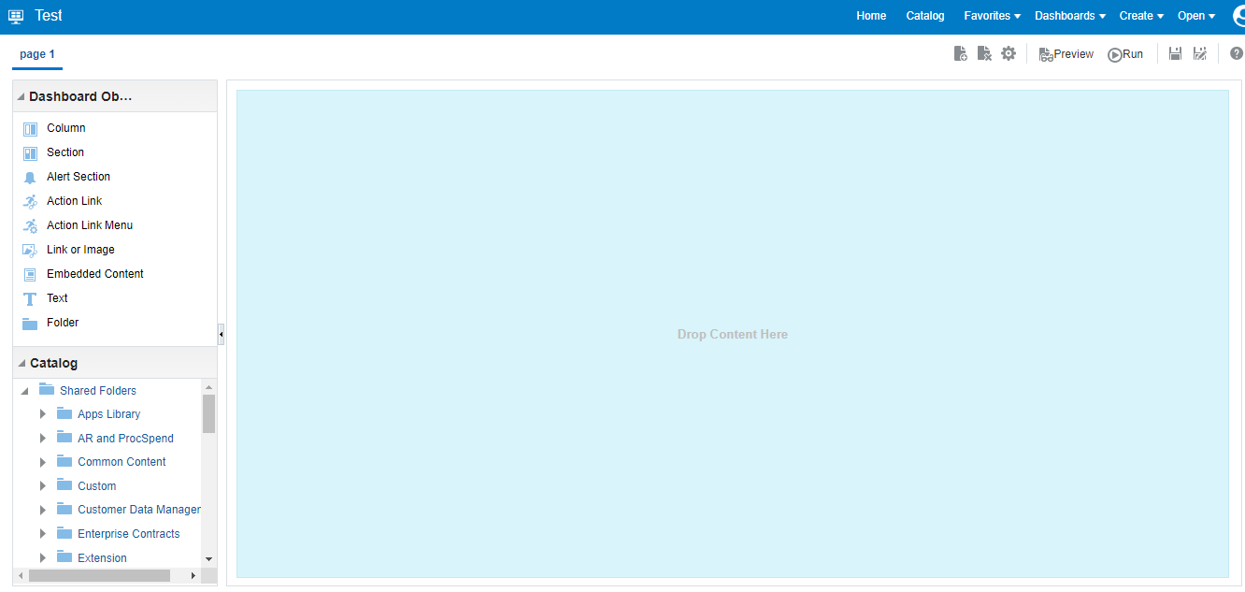Expand the Apps Library folder
This screenshot has height=592, width=1245.
(43, 413)
